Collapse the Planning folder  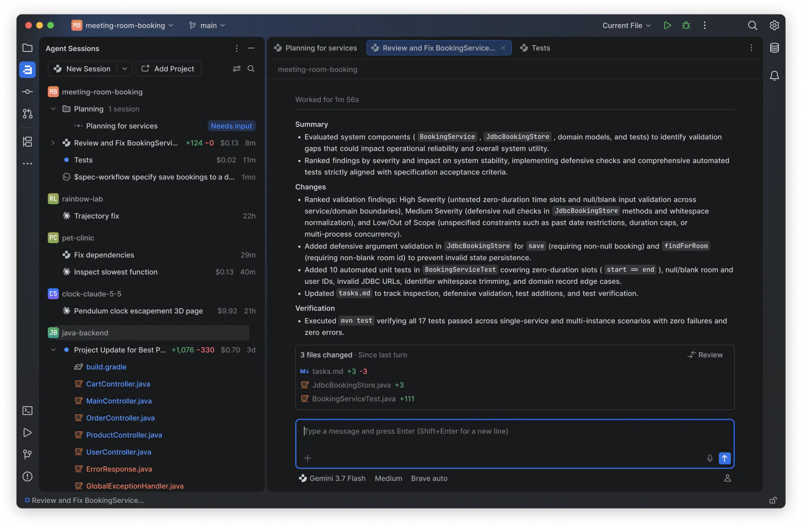[53, 108]
